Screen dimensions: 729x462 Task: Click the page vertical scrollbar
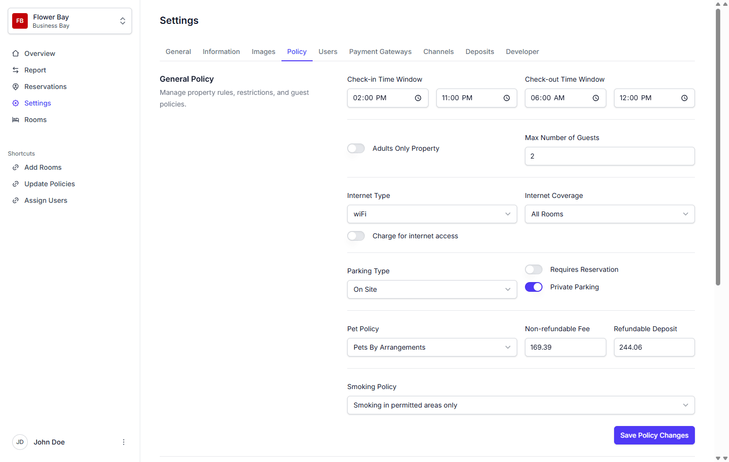tap(718, 146)
